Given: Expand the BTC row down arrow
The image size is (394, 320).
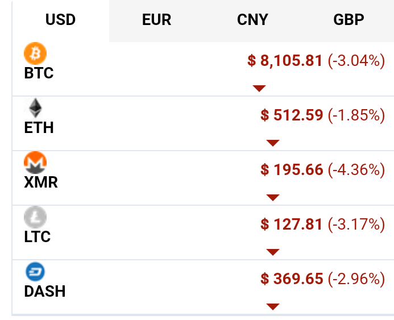Looking at the screenshot, I should pyautogui.click(x=259, y=89).
